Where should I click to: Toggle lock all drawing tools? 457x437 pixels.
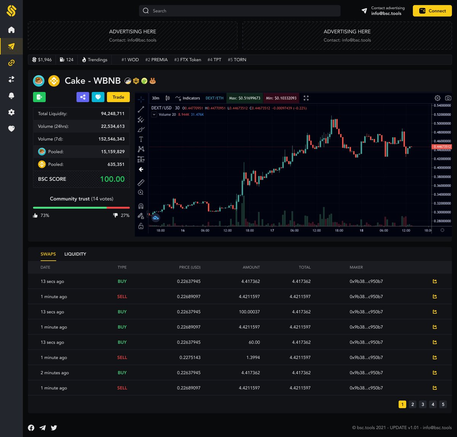tap(141, 226)
